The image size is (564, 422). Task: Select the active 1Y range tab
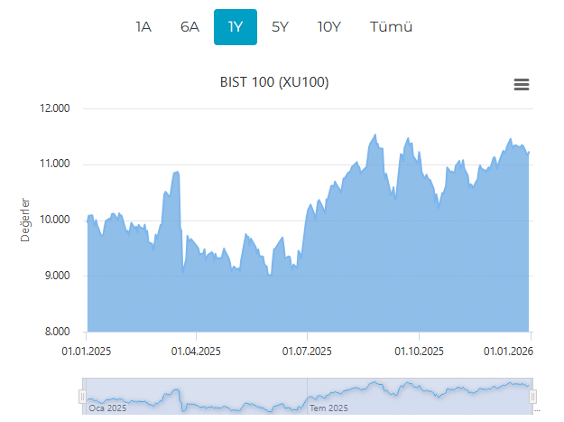coord(236,27)
